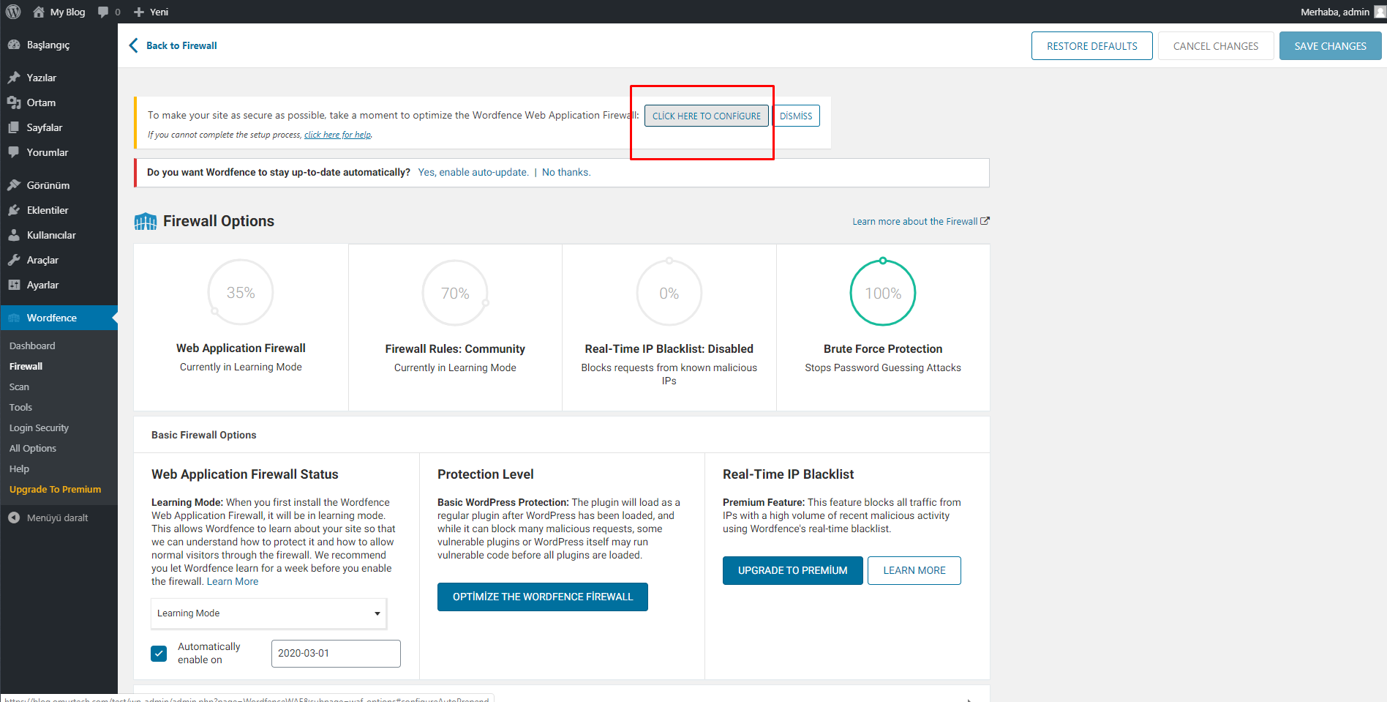1387x702 pixels.
Task: Open the comments bubble icon in admin bar
Action: point(103,12)
